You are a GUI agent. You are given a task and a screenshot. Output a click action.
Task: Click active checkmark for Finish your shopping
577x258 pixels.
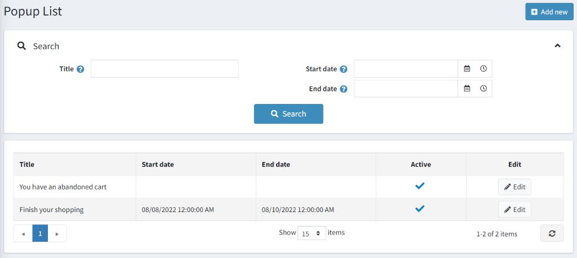(x=420, y=209)
